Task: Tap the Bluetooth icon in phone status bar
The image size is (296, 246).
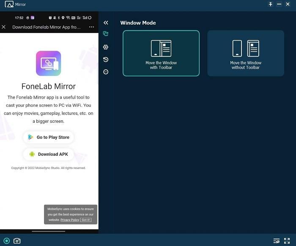Action: [59, 18]
